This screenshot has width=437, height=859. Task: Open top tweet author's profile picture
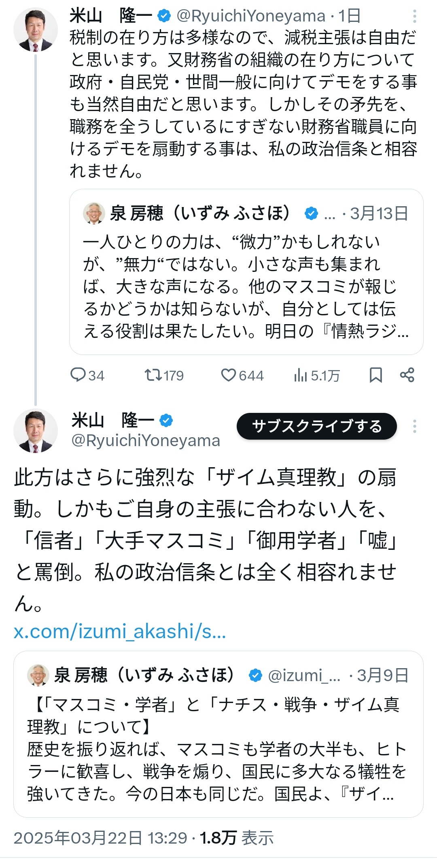(x=36, y=30)
